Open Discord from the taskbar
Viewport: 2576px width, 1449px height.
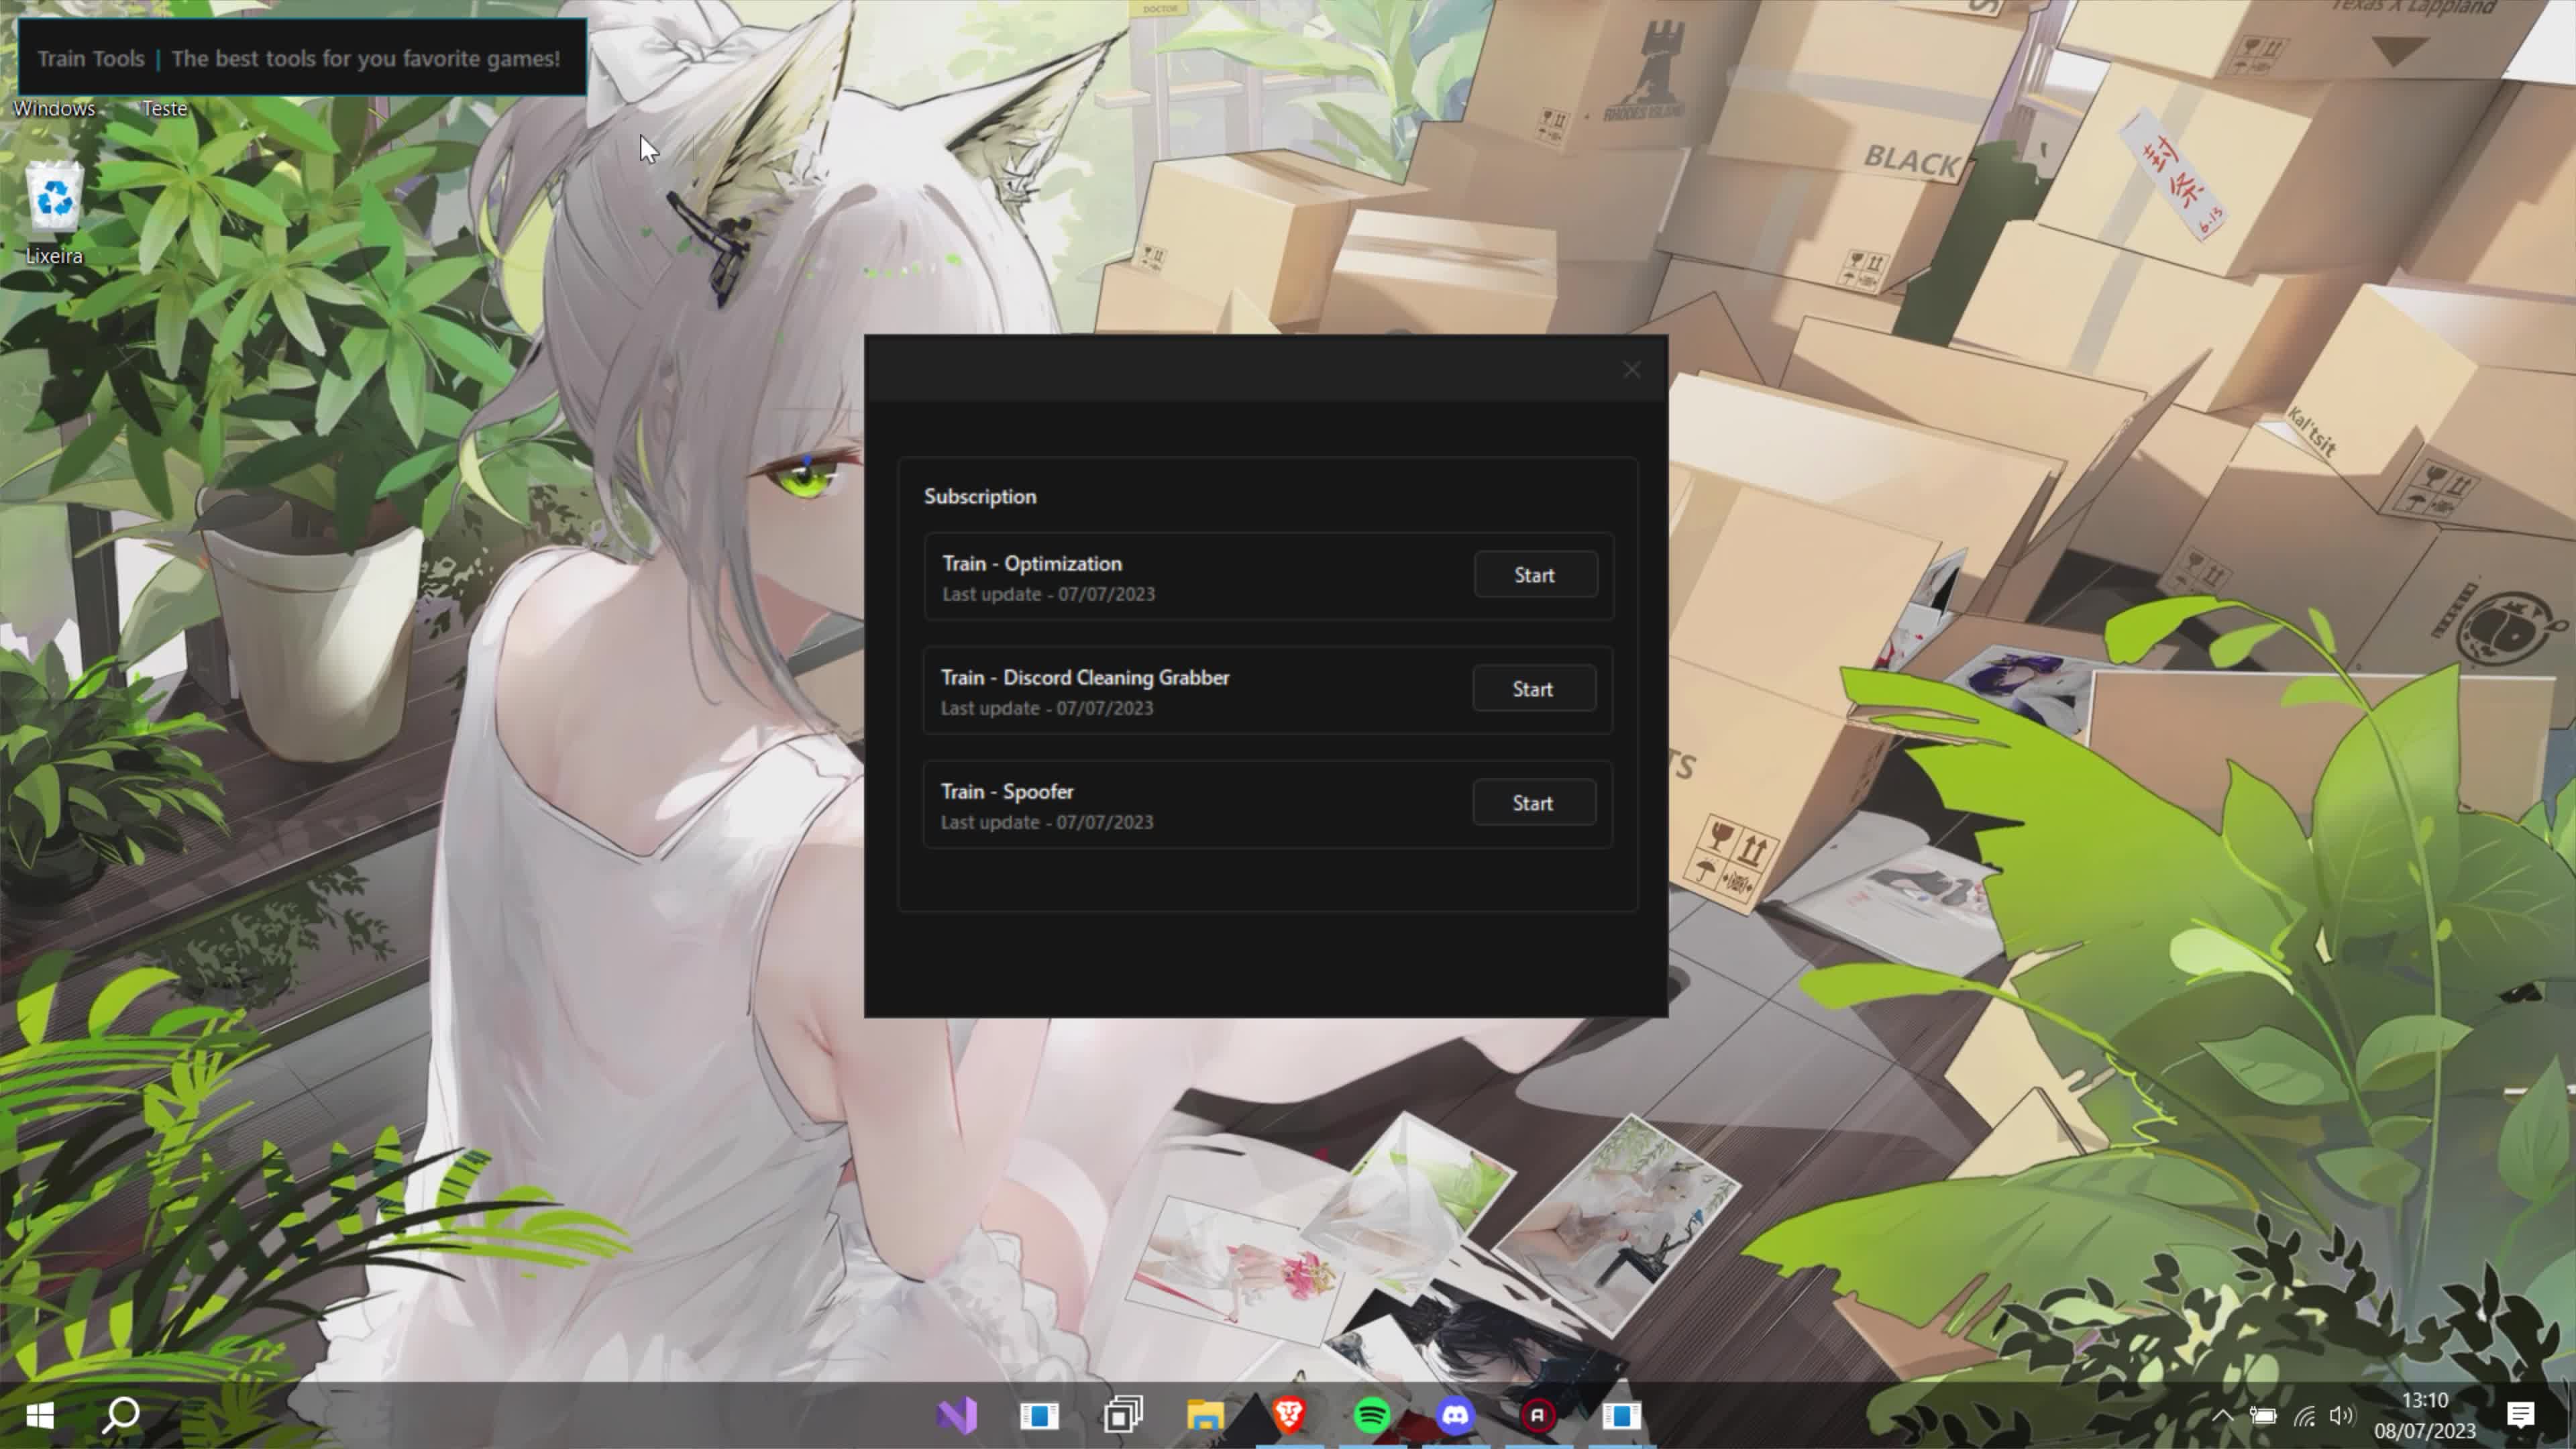point(1455,1415)
